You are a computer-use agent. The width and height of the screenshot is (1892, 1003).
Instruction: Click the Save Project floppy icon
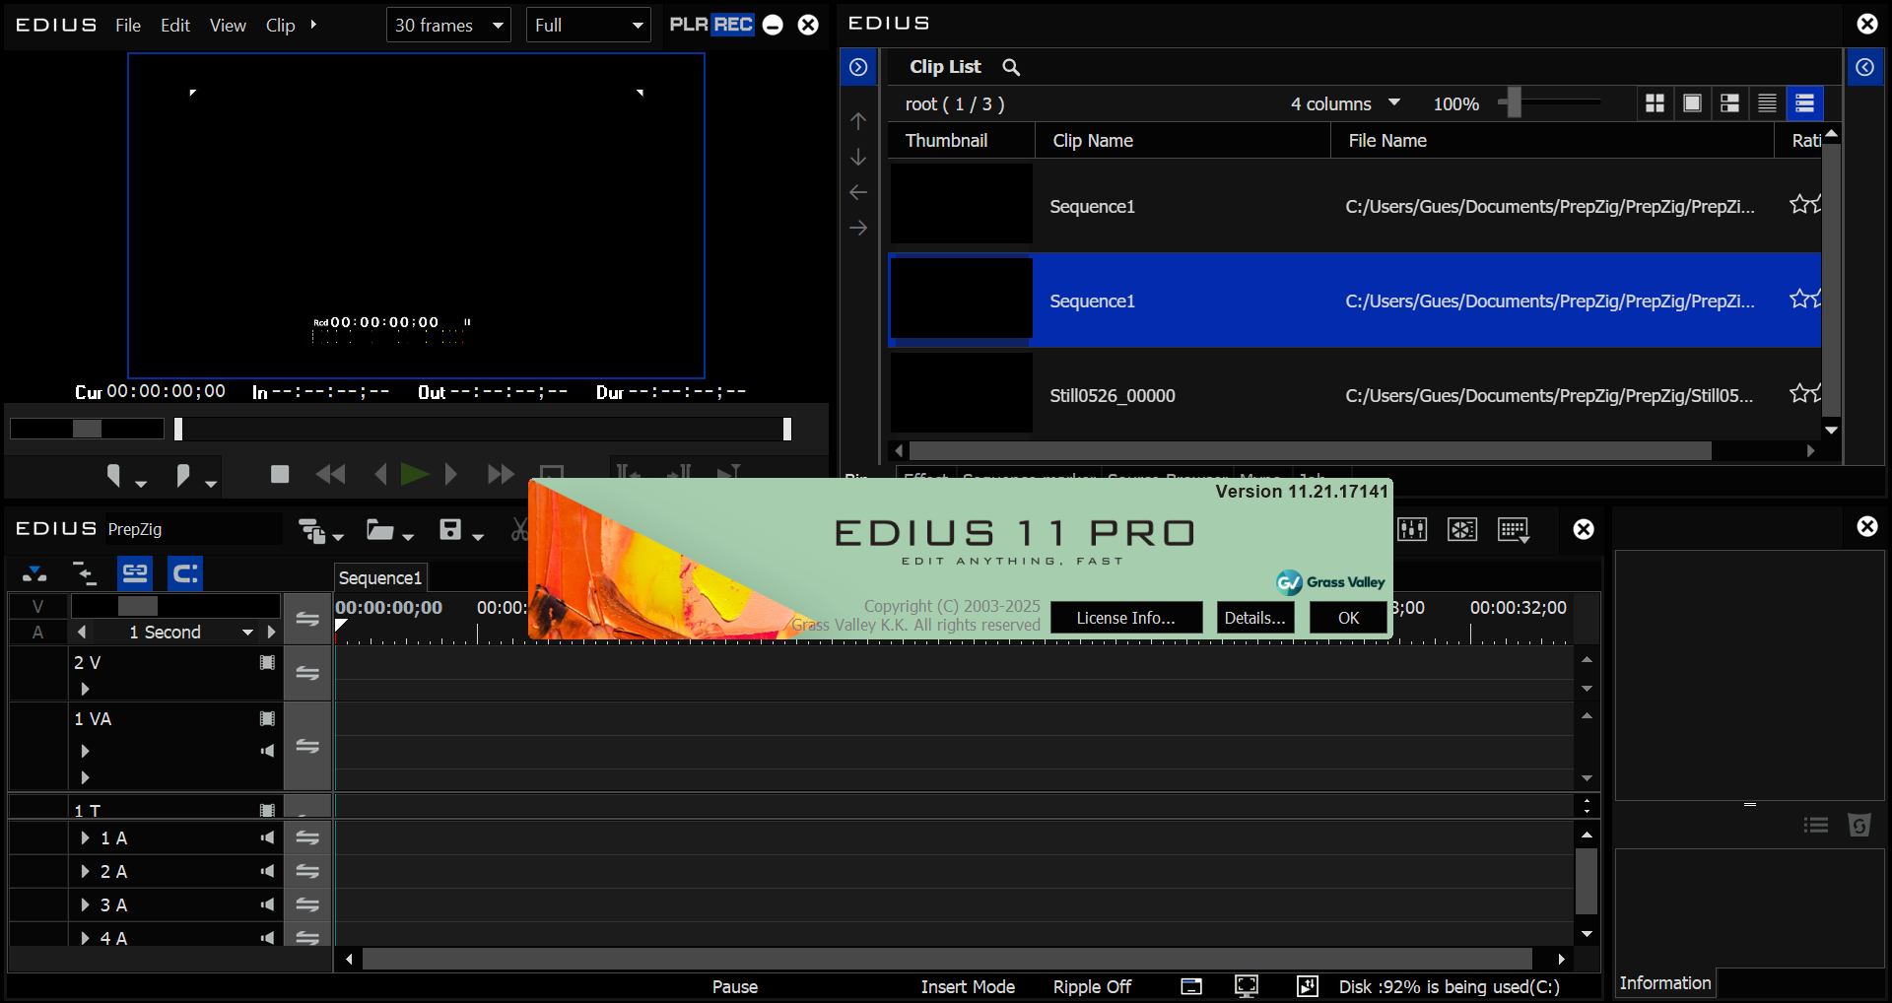click(x=450, y=529)
